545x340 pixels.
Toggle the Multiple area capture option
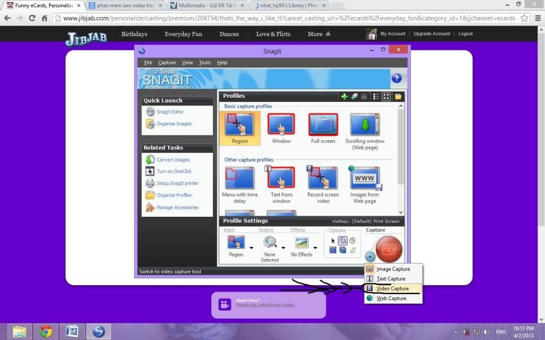343,250
